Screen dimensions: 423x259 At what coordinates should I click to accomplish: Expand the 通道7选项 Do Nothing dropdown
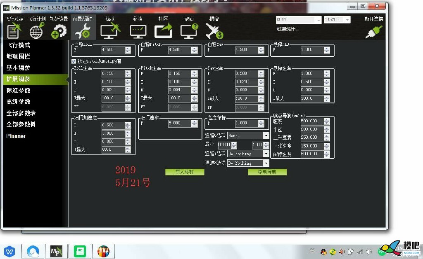pos(266,154)
